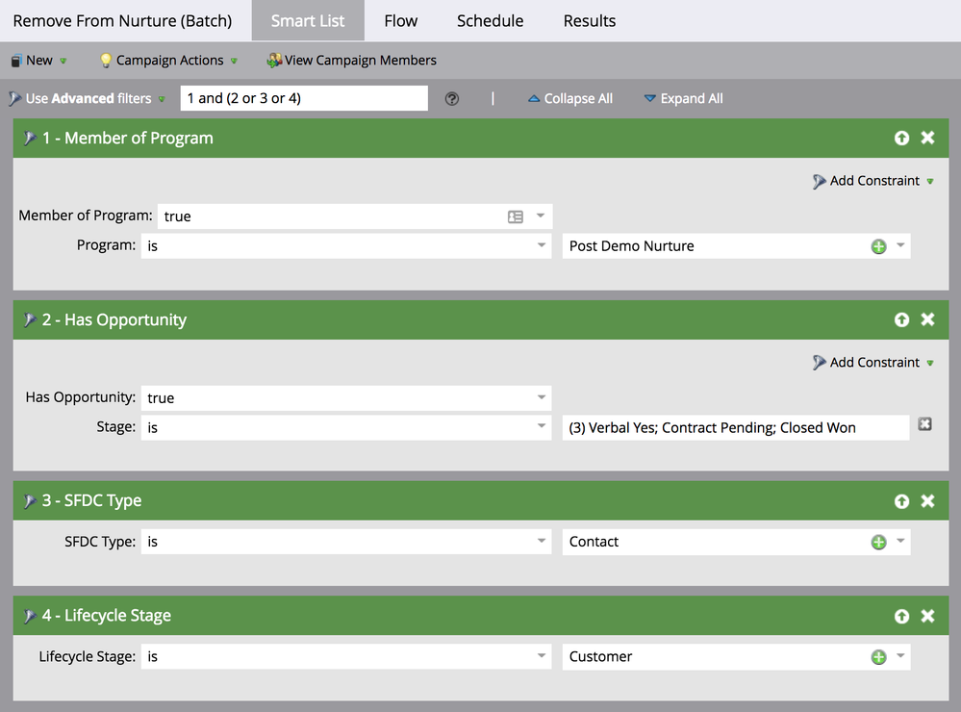The height and width of the screenshot is (712, 961).
Task: Click the help question mark icon
Action: [452, 99]
